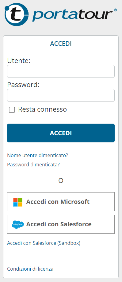Screen dimensions: 122x282
Task: Toggle stay connected via Resta connesso label
Action: [x=43, y=109]
